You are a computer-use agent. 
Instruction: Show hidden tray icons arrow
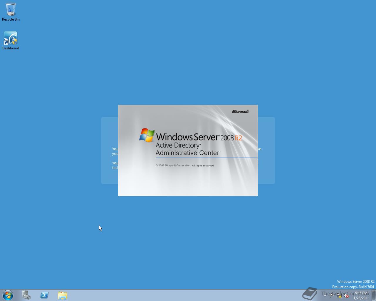(325, 295)
